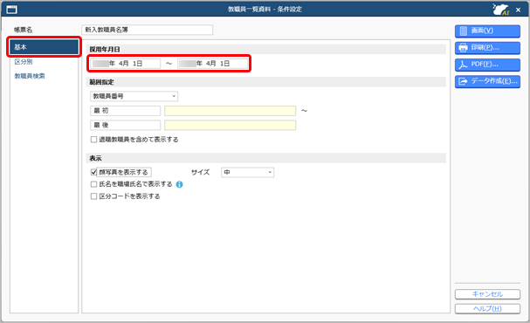The width and height of the screenshot is (530, 323).
Task: Open the サイズ dropdown showing 中
Action: (x=247, y=172)
